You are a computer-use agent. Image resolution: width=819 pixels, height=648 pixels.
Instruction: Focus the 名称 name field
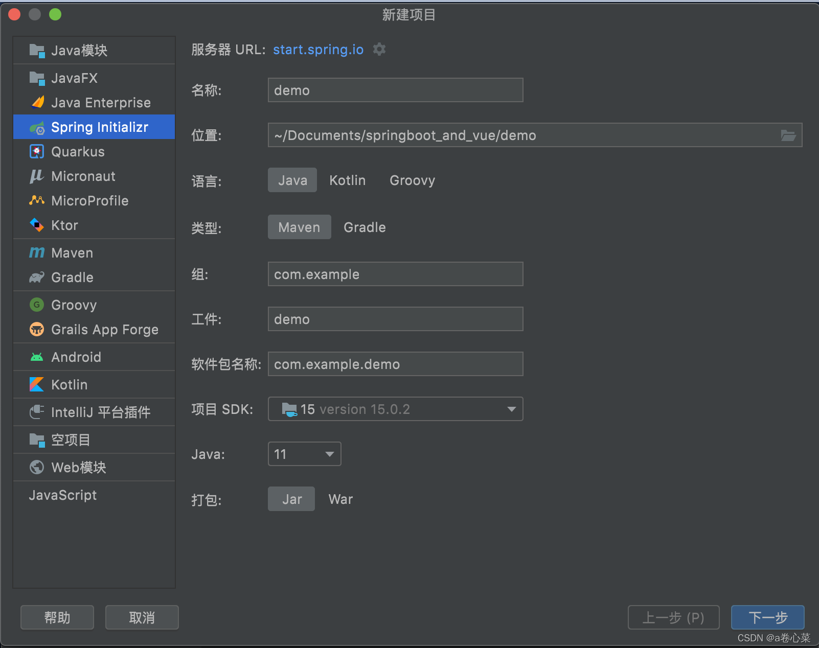pyautogui.click(x=396, y=90)
